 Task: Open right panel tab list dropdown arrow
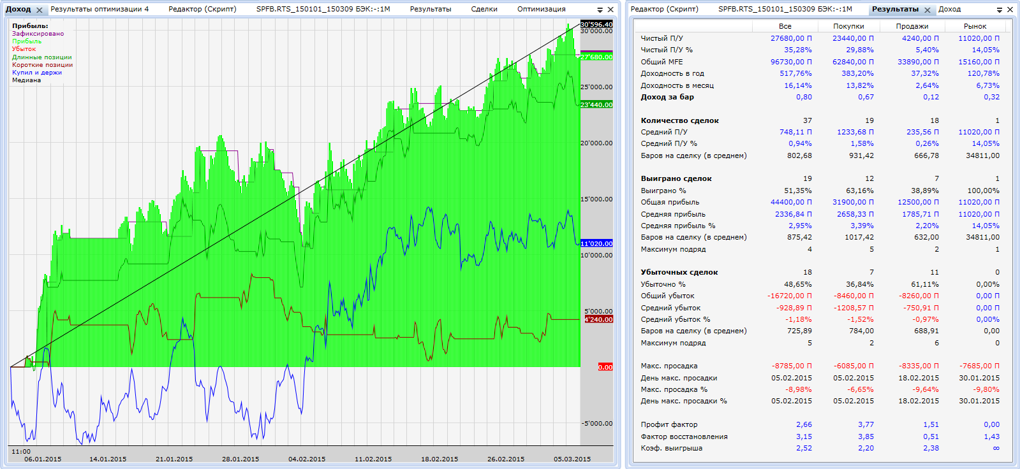(1000, 10)
